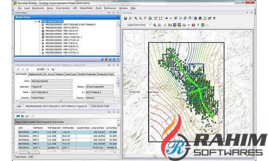The height and width of the screenshot is (161, 268).
Task: Click the orange highlighted Area Tree view icon
Action: pyautogui.click(x=106, y=59)
